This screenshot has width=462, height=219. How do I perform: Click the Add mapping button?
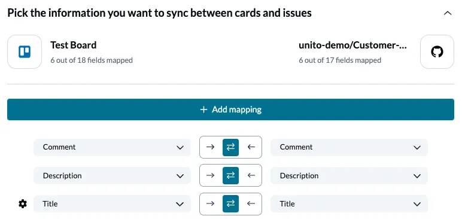tap(231, 109)
